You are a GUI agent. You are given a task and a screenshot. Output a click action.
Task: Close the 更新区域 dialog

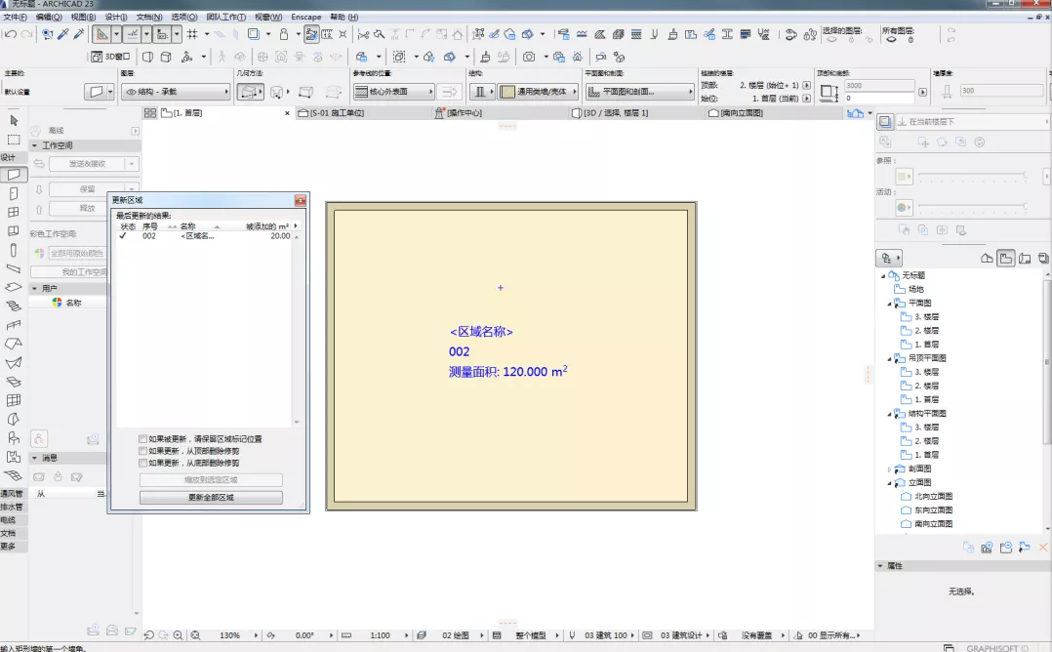tap(300, 200)
